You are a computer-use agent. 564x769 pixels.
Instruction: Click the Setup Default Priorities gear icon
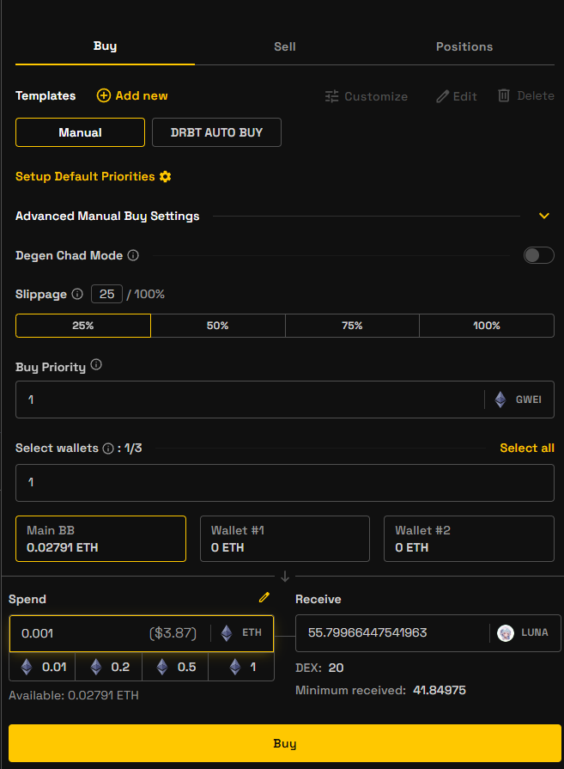(x=166, y=176)
